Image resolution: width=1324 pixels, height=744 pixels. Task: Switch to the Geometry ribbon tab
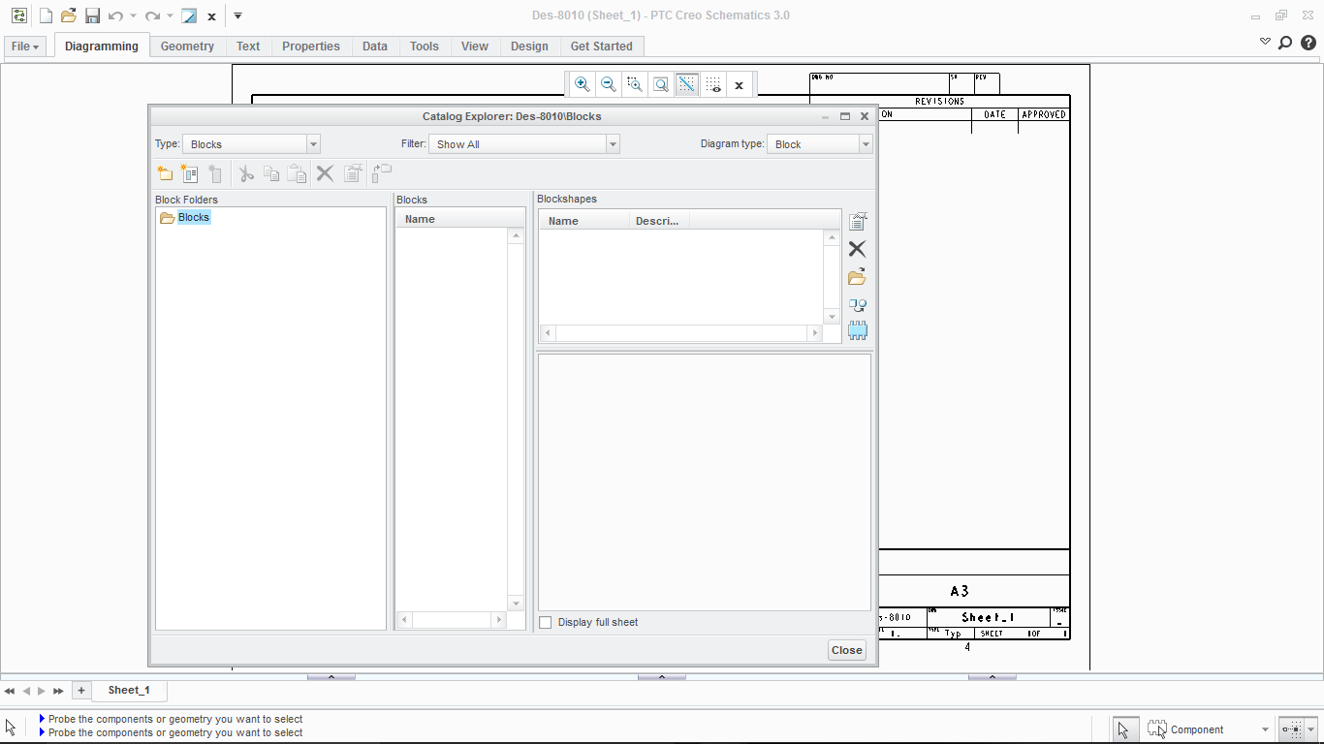click(187, 46)
